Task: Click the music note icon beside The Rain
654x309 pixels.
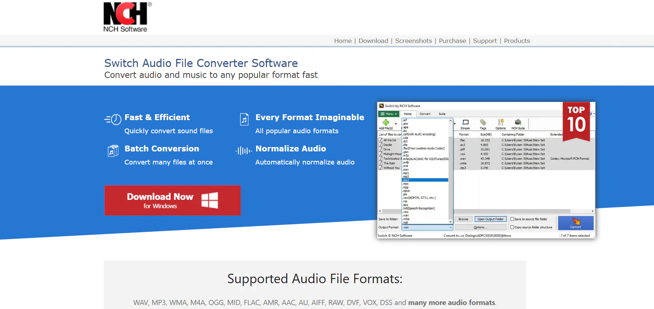Action: pyautogui.click(x=380, y=163)
